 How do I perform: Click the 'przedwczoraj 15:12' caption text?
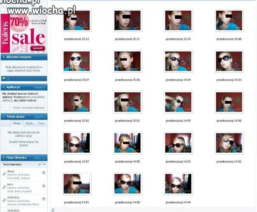click(77, 39)
